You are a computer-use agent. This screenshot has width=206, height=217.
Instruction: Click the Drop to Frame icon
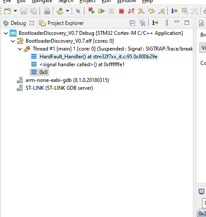[x=185, y=11]
